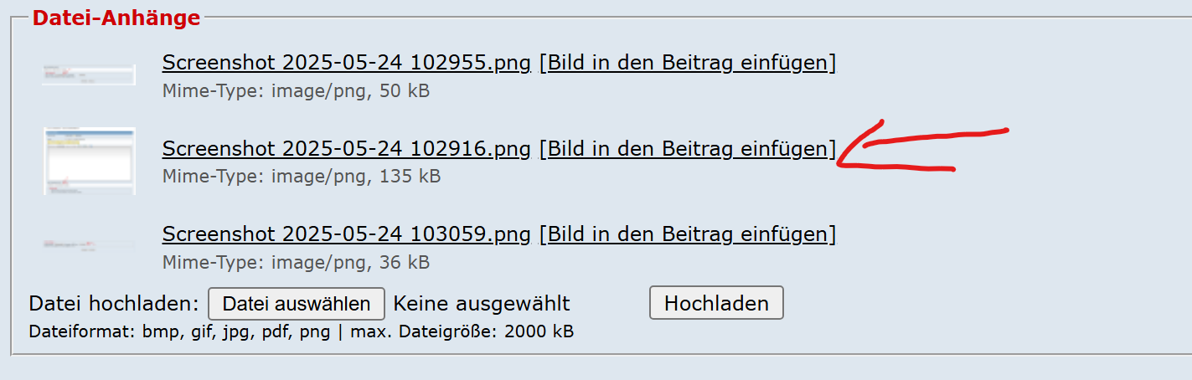
Task: Insert the 102955 screenshot via 'Bild in den Beitrag einfügen'
Action: pyautogui.click(x=687, y=63)
